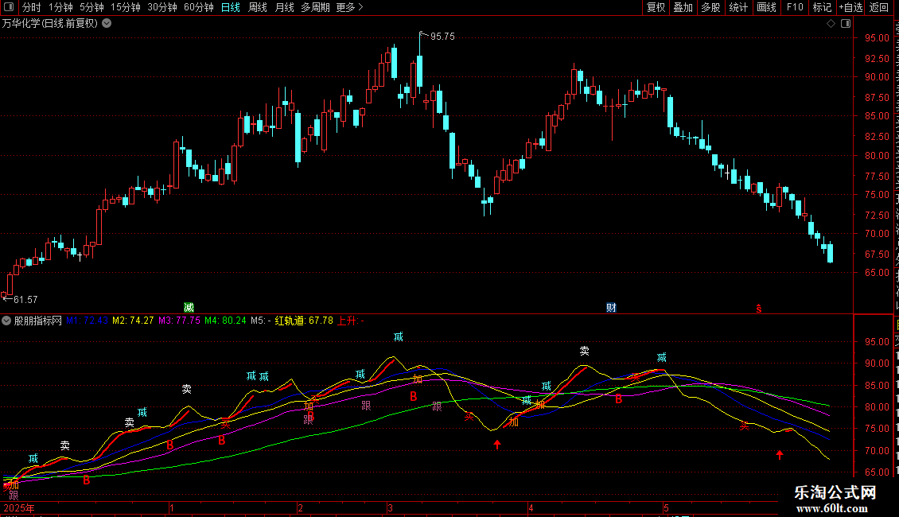
Task: Click month 5 on the time axis
Action: tap(666, 508)
